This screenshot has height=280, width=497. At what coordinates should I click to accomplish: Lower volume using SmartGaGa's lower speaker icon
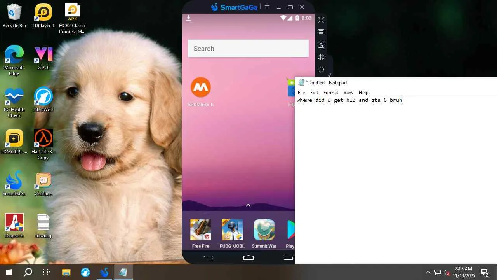(321, 70)
